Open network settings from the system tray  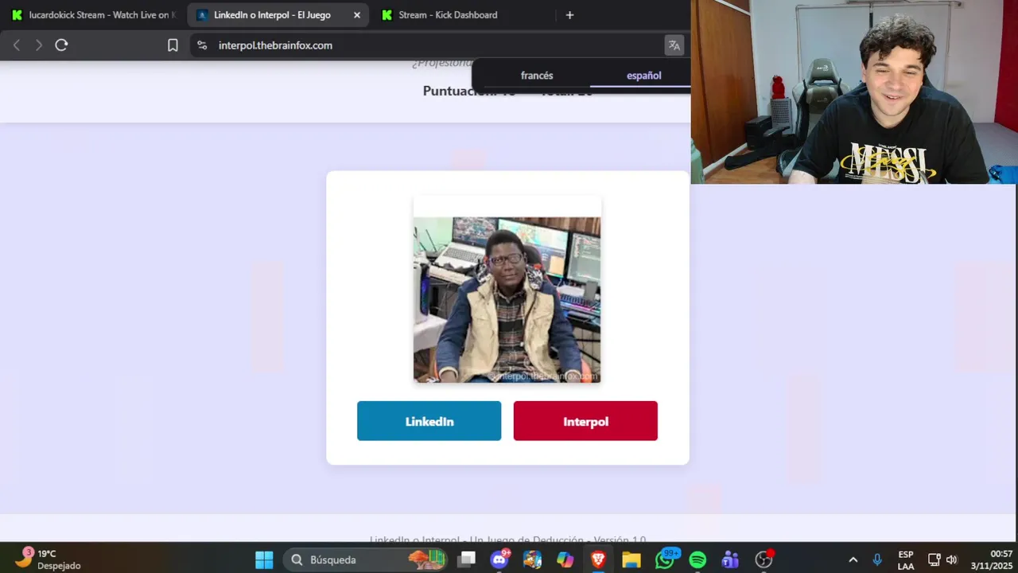(x=934, y=559)
